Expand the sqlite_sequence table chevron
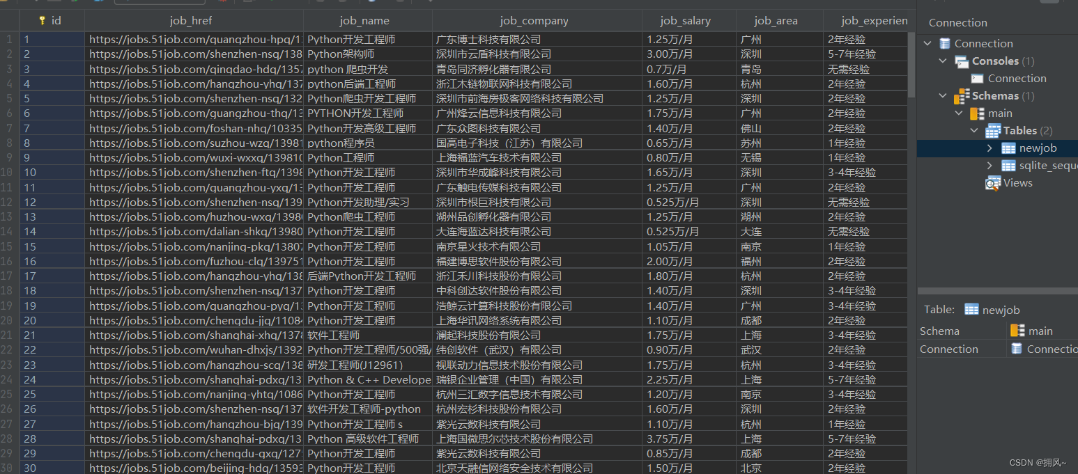This screenshot has height=474, width=1078. click(990, 166)
